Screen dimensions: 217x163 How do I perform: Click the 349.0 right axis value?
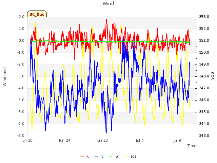click(204, 65)
